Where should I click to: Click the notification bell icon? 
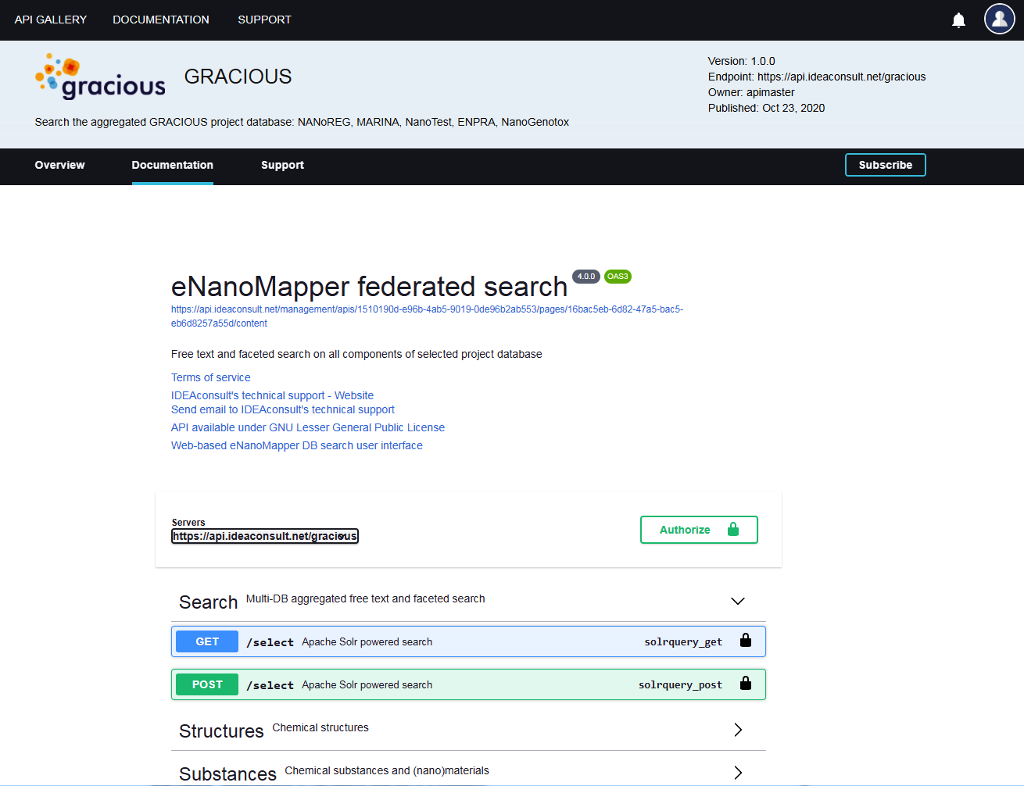(958, 20)
